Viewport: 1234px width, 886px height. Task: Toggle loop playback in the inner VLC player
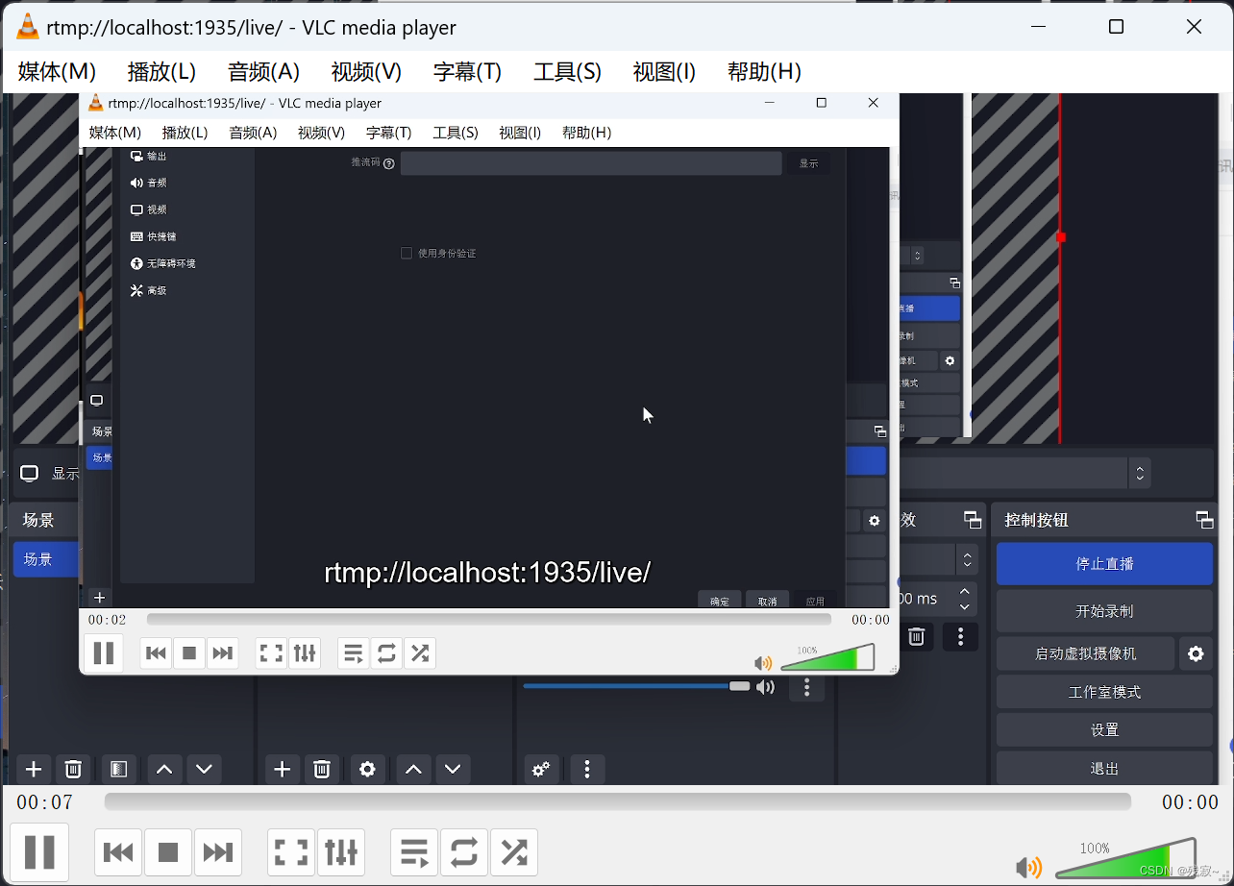(x=386, y=652)
